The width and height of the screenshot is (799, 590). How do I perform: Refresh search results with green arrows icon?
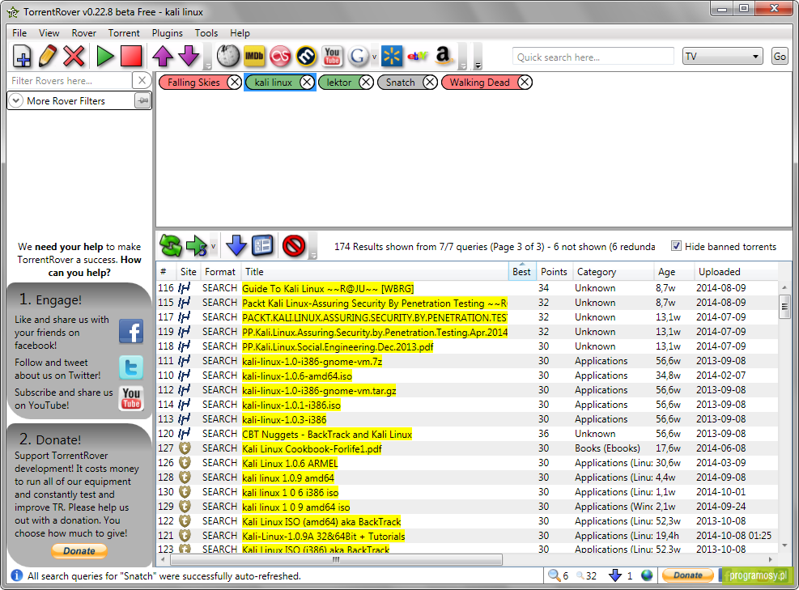click(x=171, y=246)
